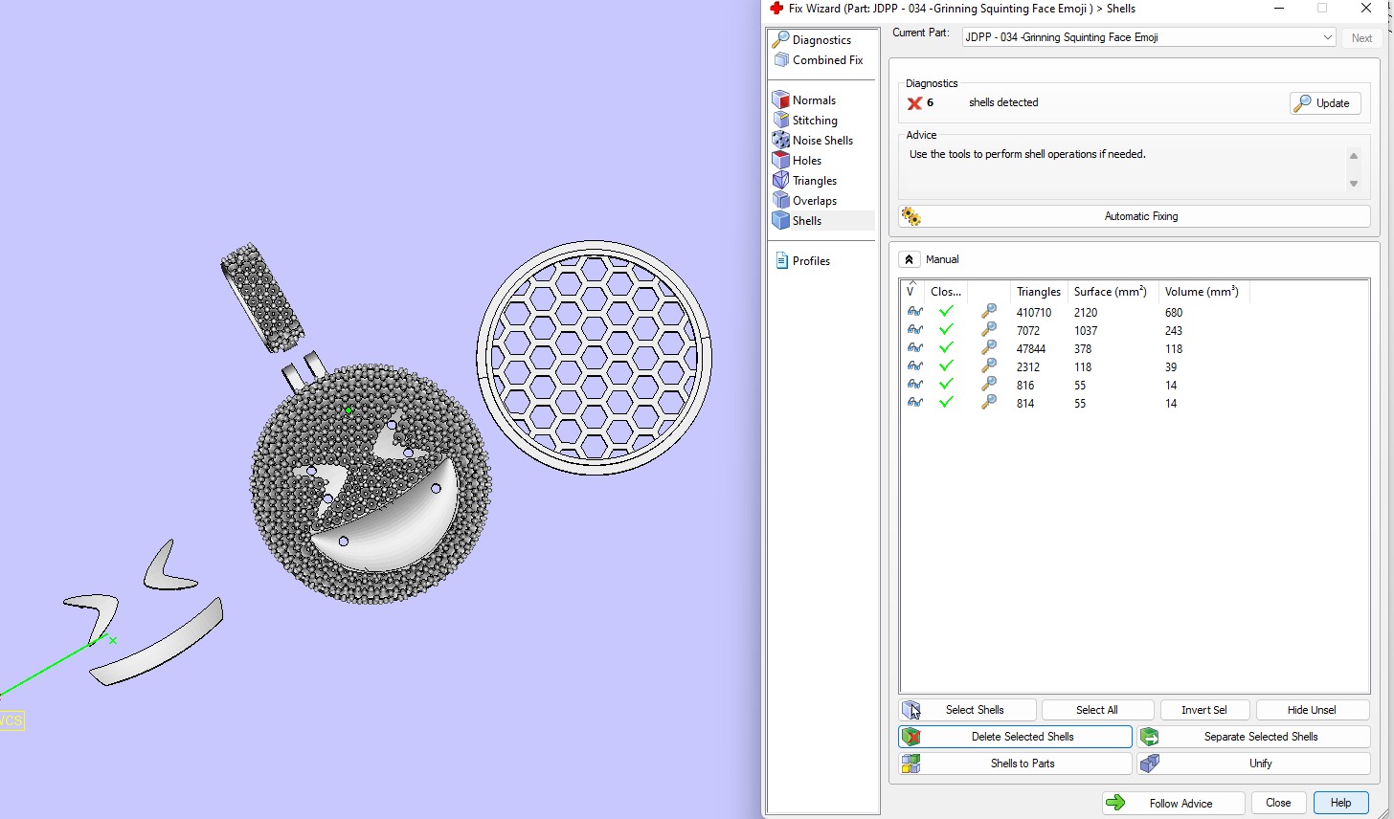Toggle visibility of the 410710-triangle shell
The height and width of the screenshot is (819, 1394).
[914, 312]
